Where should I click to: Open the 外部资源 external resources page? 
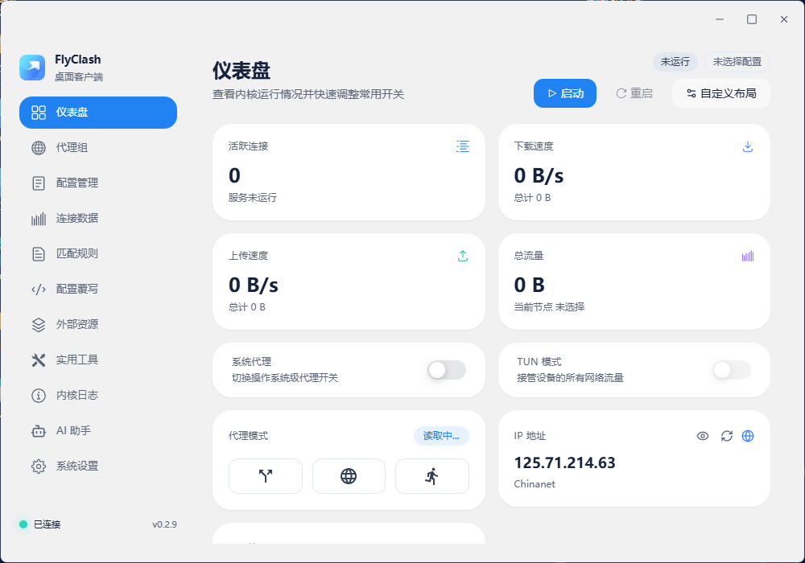point(98,325)
